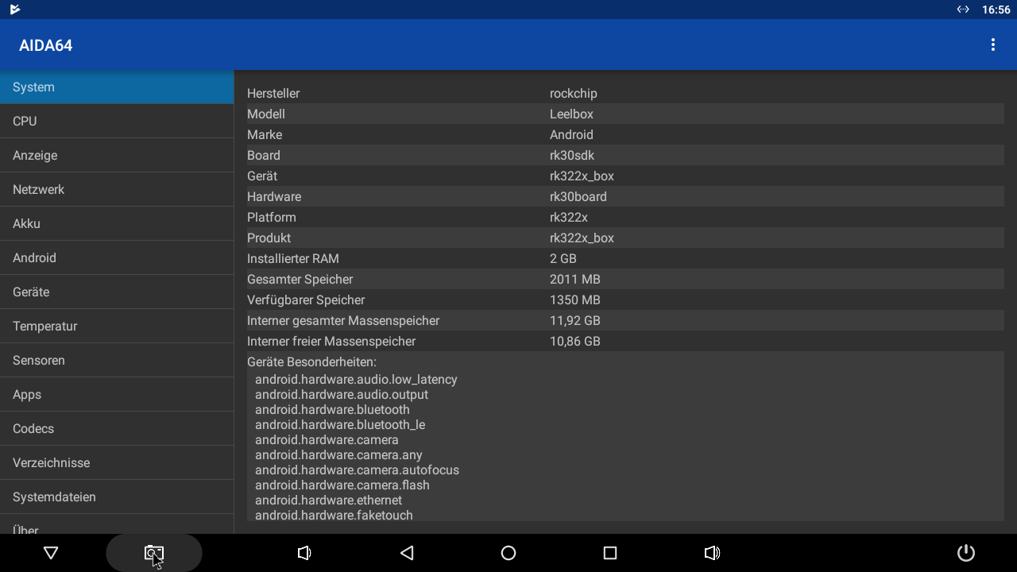Click android.hardware.faketouch feature

click(x=334, y=516)
